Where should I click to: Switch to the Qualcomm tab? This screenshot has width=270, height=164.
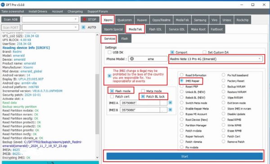pyautogui.click(x=125, y=20)
